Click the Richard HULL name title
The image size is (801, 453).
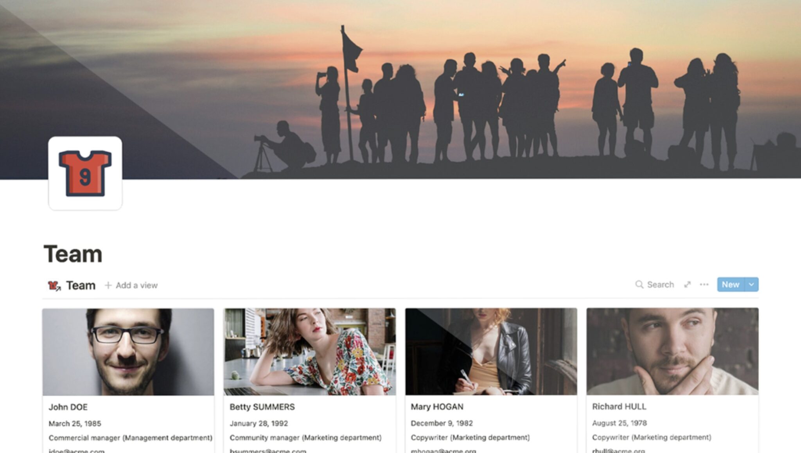click(619, 407)
